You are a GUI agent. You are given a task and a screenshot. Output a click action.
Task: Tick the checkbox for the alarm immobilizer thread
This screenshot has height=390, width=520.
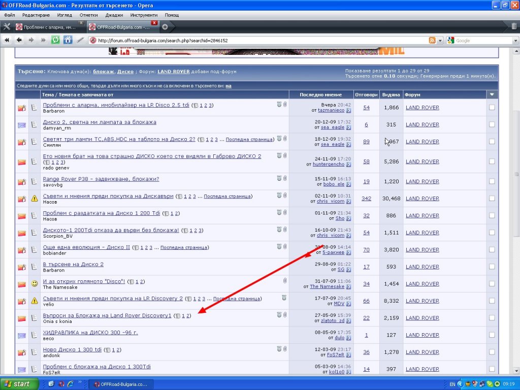coord(492,108)
